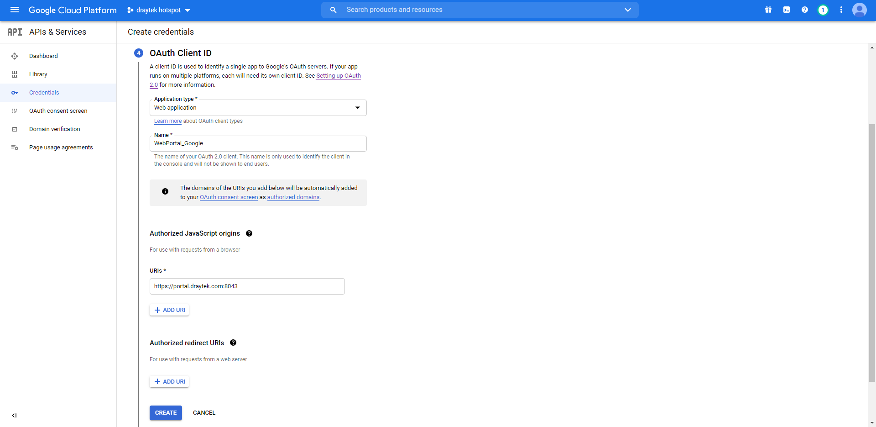This screenshot has height=427, width=876.
Task: Open the Application type dropdown
Action: 258,108
